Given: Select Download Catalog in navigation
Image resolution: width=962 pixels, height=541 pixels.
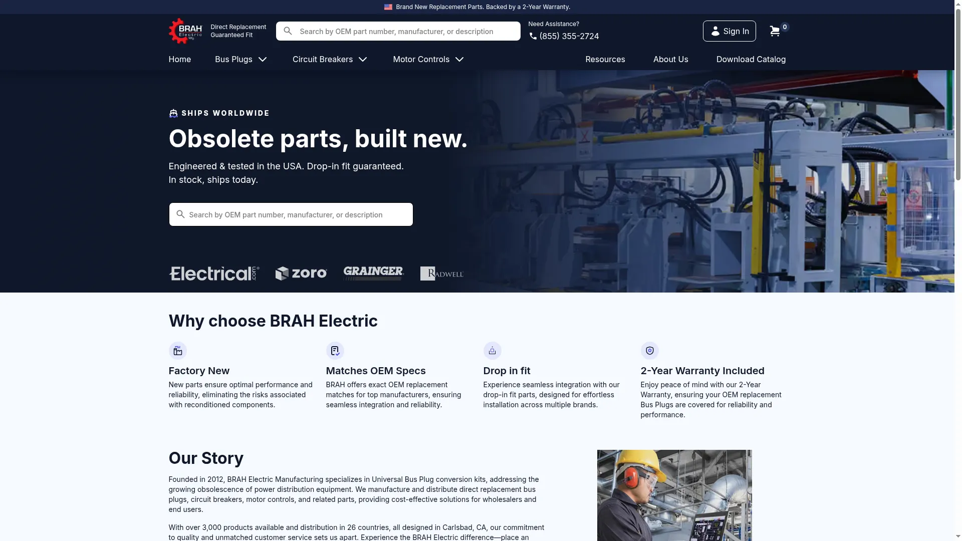Looking at the screenshot, I should (751, 59).
